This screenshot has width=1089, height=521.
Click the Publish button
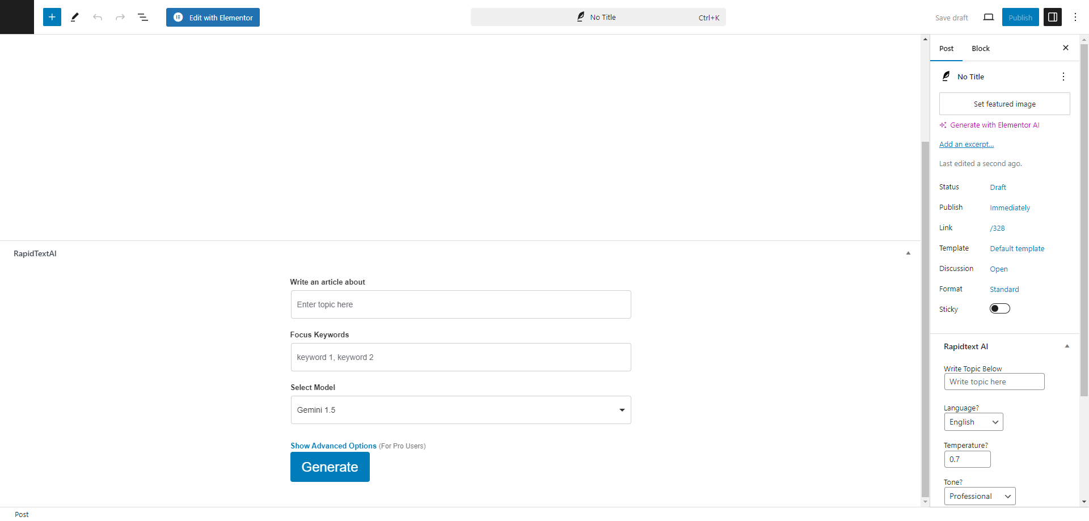coord(1020,17)
